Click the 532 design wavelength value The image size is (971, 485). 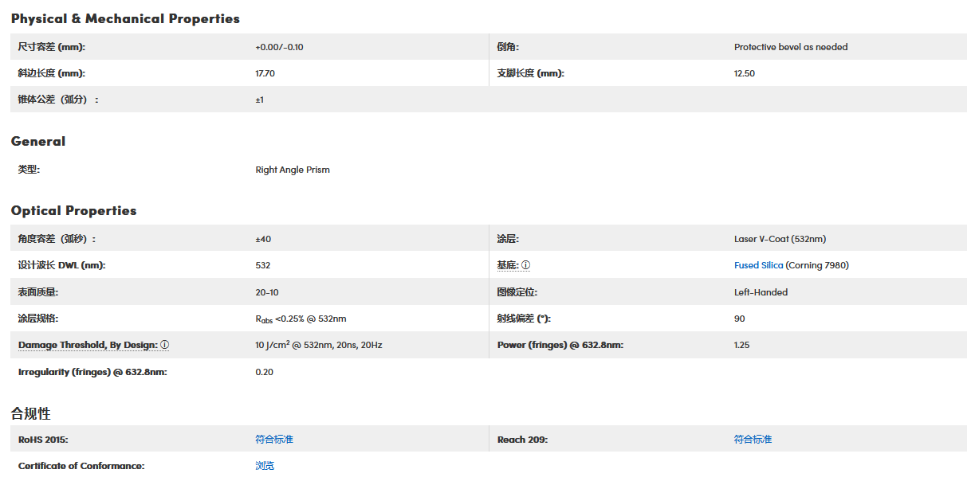click(x=263, y=265)
